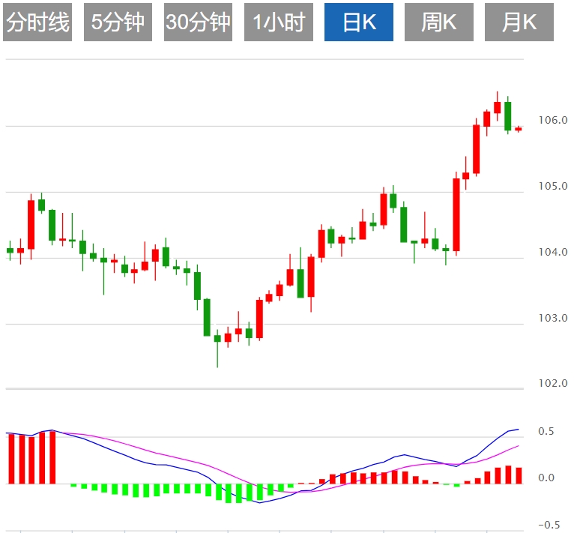Click the 0.0 MACD axis label
The width and height of the screenshot is (574, 533).
tap(546, 478)
